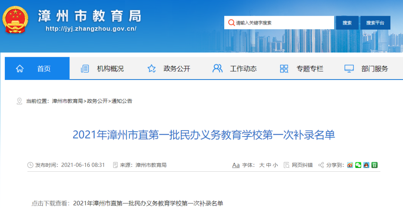Click the 网页纠错 page-correction icon
403x212 pixels.
tap(287, 165)
